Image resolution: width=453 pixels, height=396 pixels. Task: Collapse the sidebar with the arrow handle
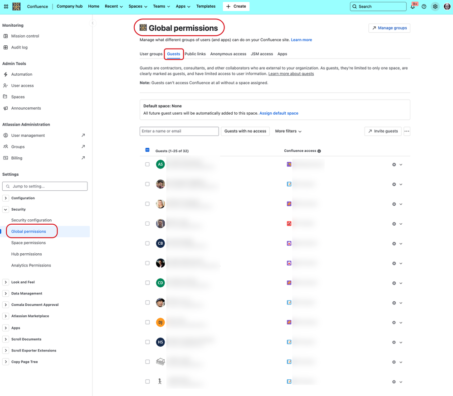(93, 23)
